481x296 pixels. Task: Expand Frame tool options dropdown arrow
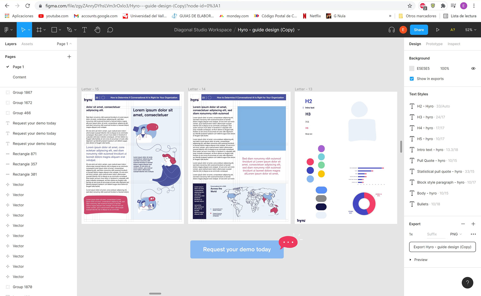[45, 30]
